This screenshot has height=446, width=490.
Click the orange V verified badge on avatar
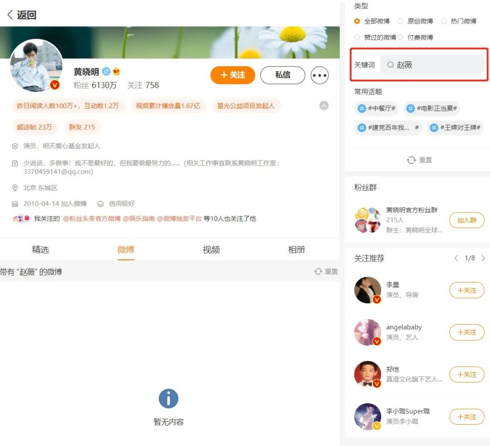click(x=55, y=84)
